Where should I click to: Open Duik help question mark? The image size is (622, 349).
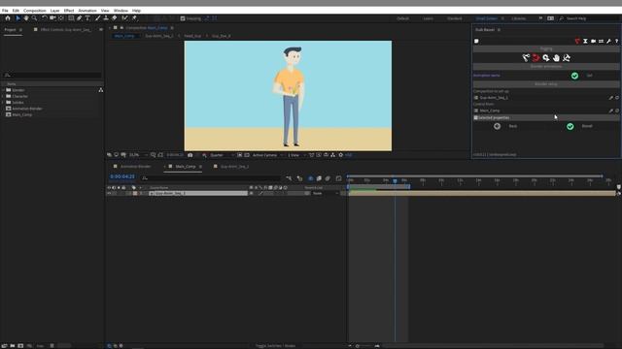[x=616, y=41]
